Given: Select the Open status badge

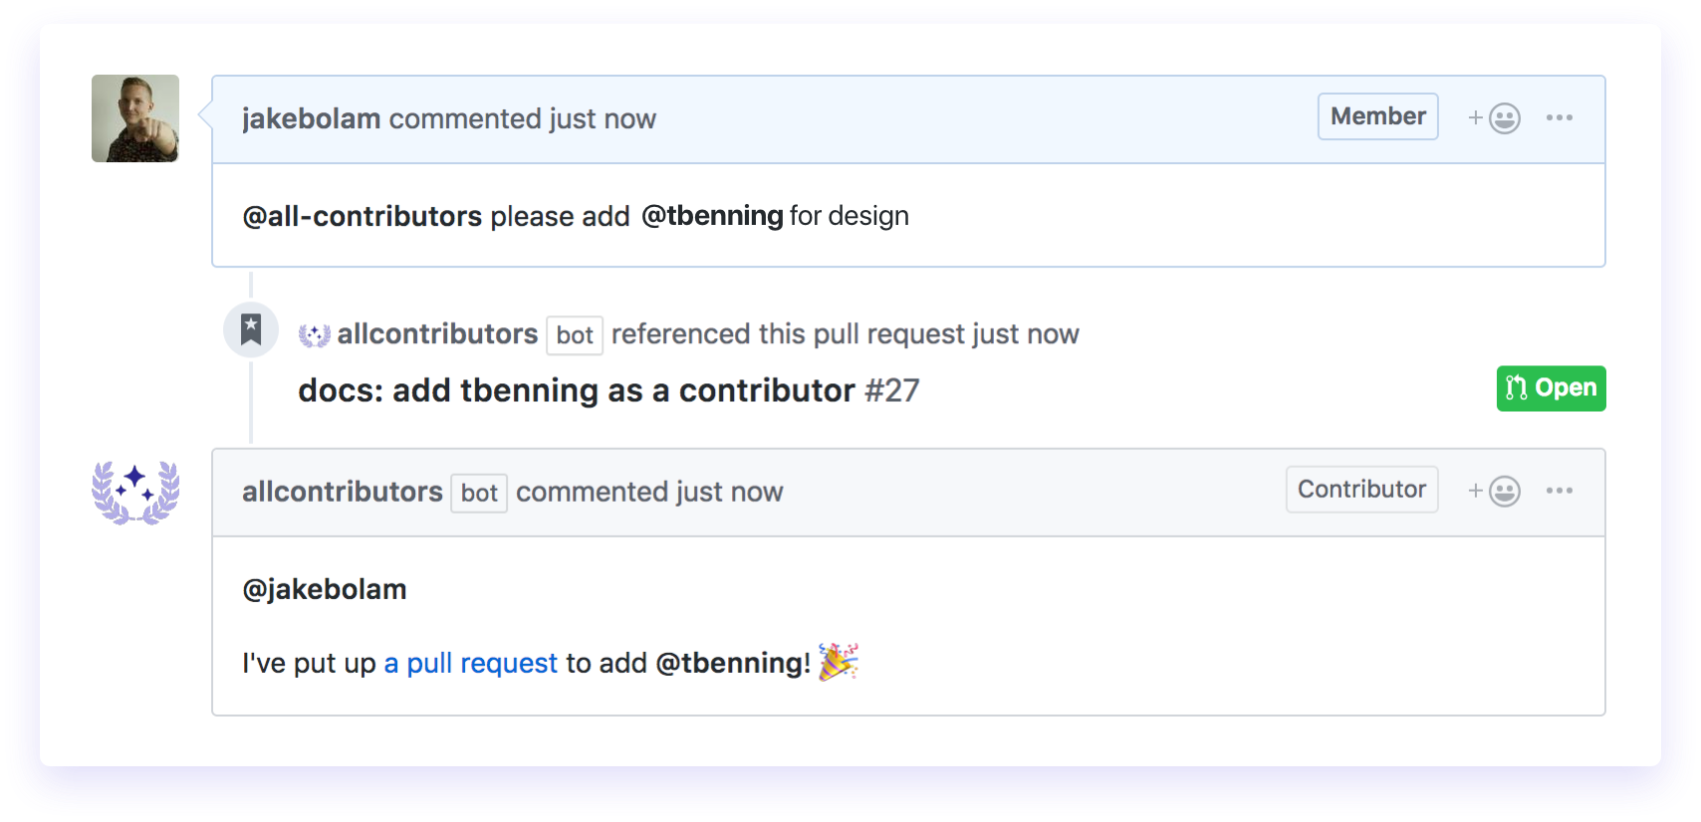Looking at the screenshot, I should [1551, 388].
